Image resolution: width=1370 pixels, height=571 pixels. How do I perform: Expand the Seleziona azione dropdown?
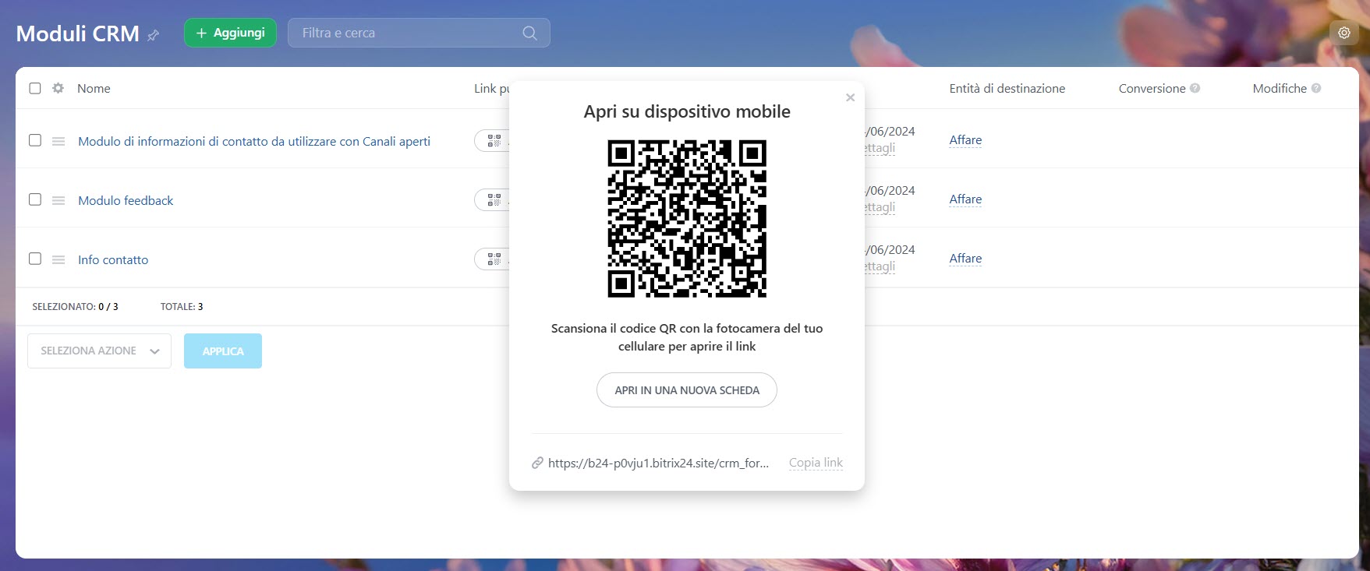tap(99, 351)
